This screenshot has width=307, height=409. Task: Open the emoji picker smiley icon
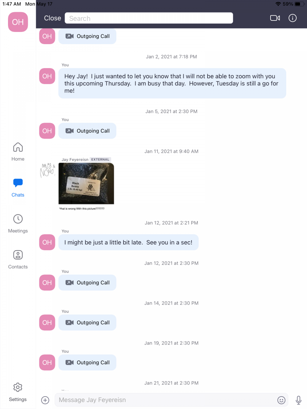[281, 400]
